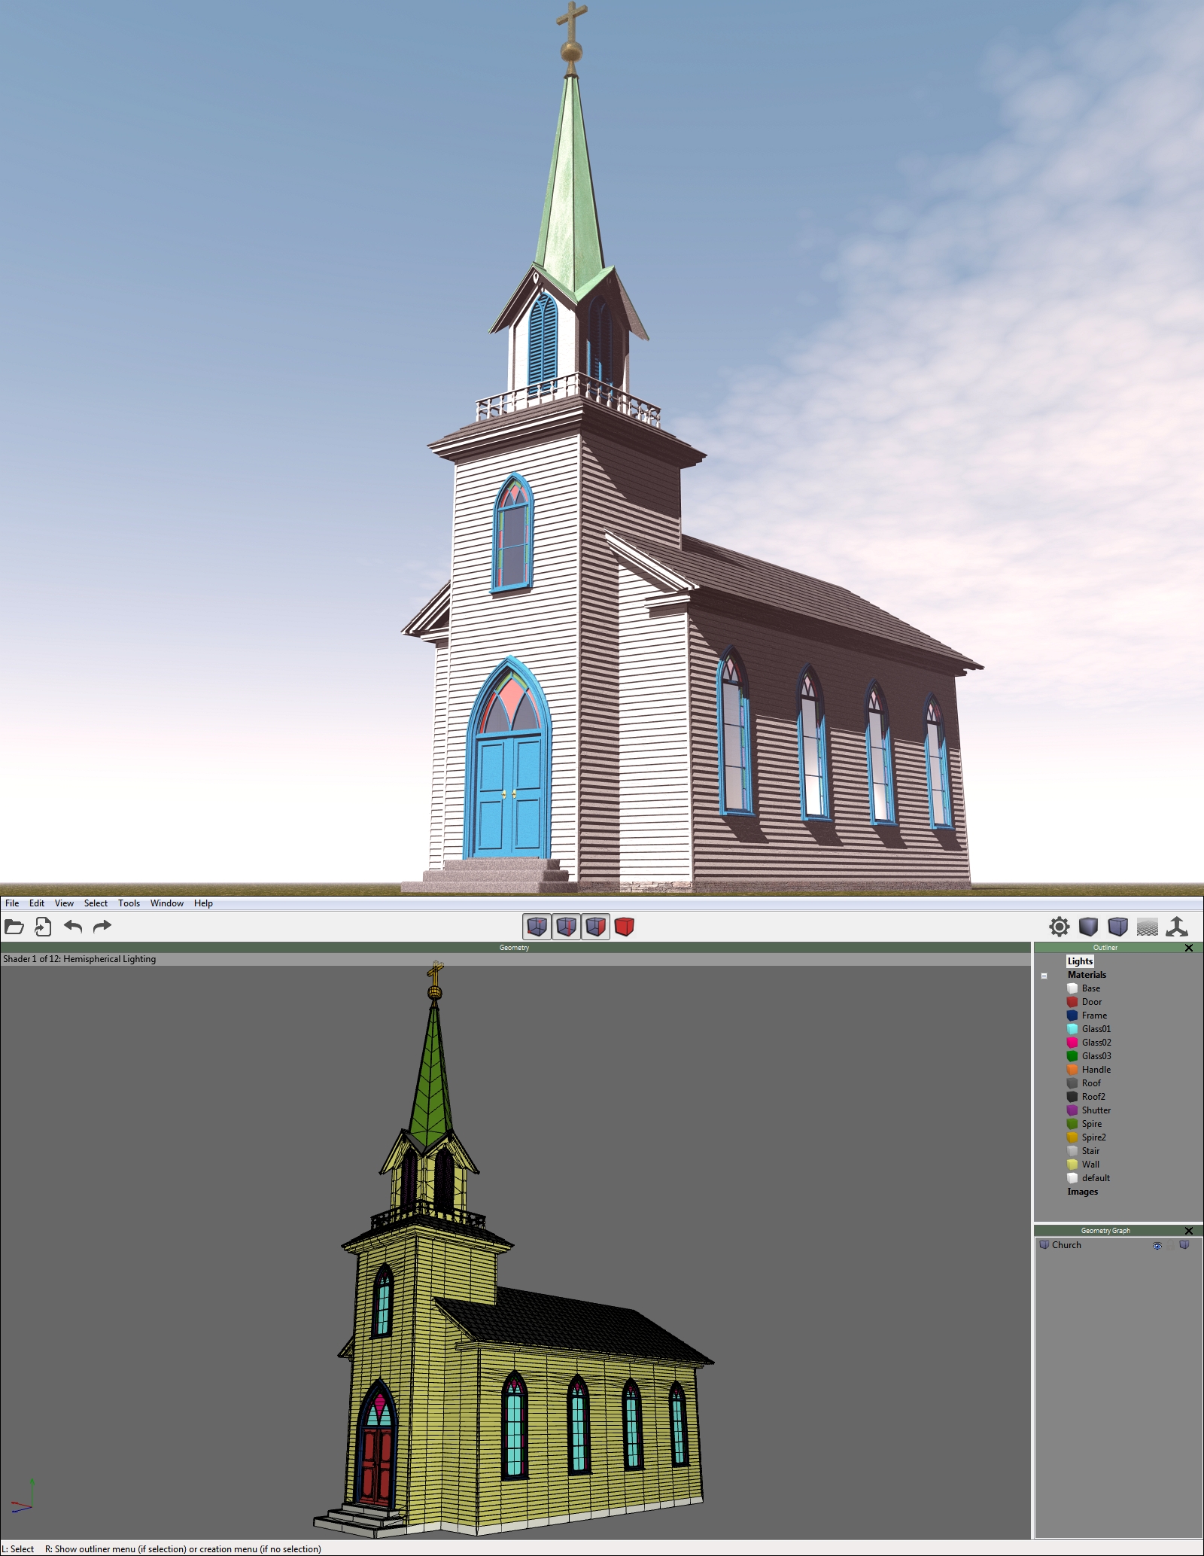Click the Redo arrow icon
The height and width of the screenshot is (1556, 1204).
[102, 927]
